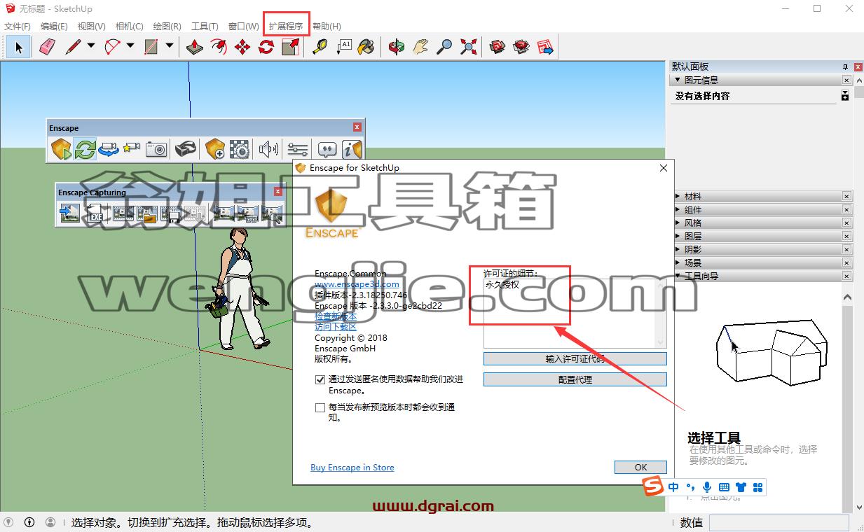This screenshot has height=532, width=864.
Task: Open Enscape sound source tool
Action: tap(268, 149)
